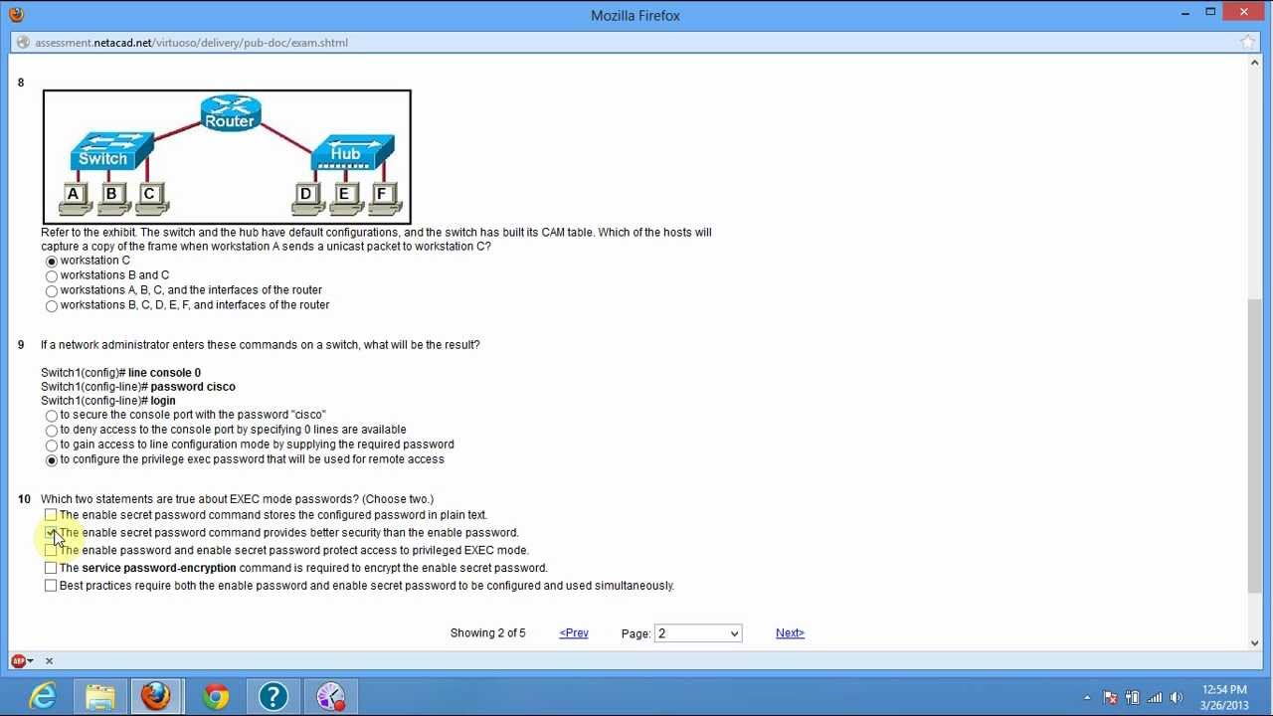Click the question 10 prompt text

(237, 499)
